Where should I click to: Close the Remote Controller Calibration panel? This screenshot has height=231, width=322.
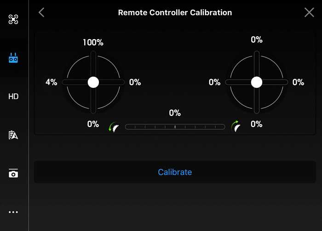click(309, 12)
